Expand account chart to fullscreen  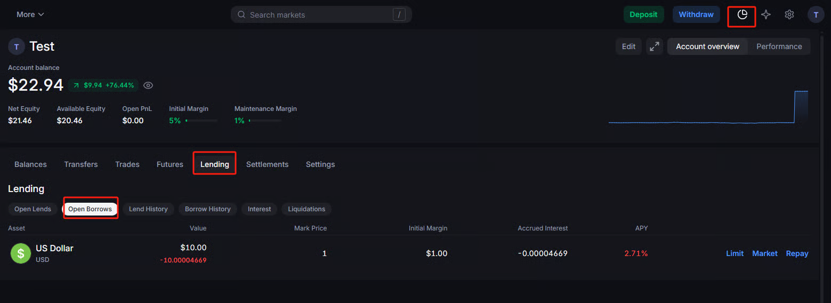tap(654, 46)
